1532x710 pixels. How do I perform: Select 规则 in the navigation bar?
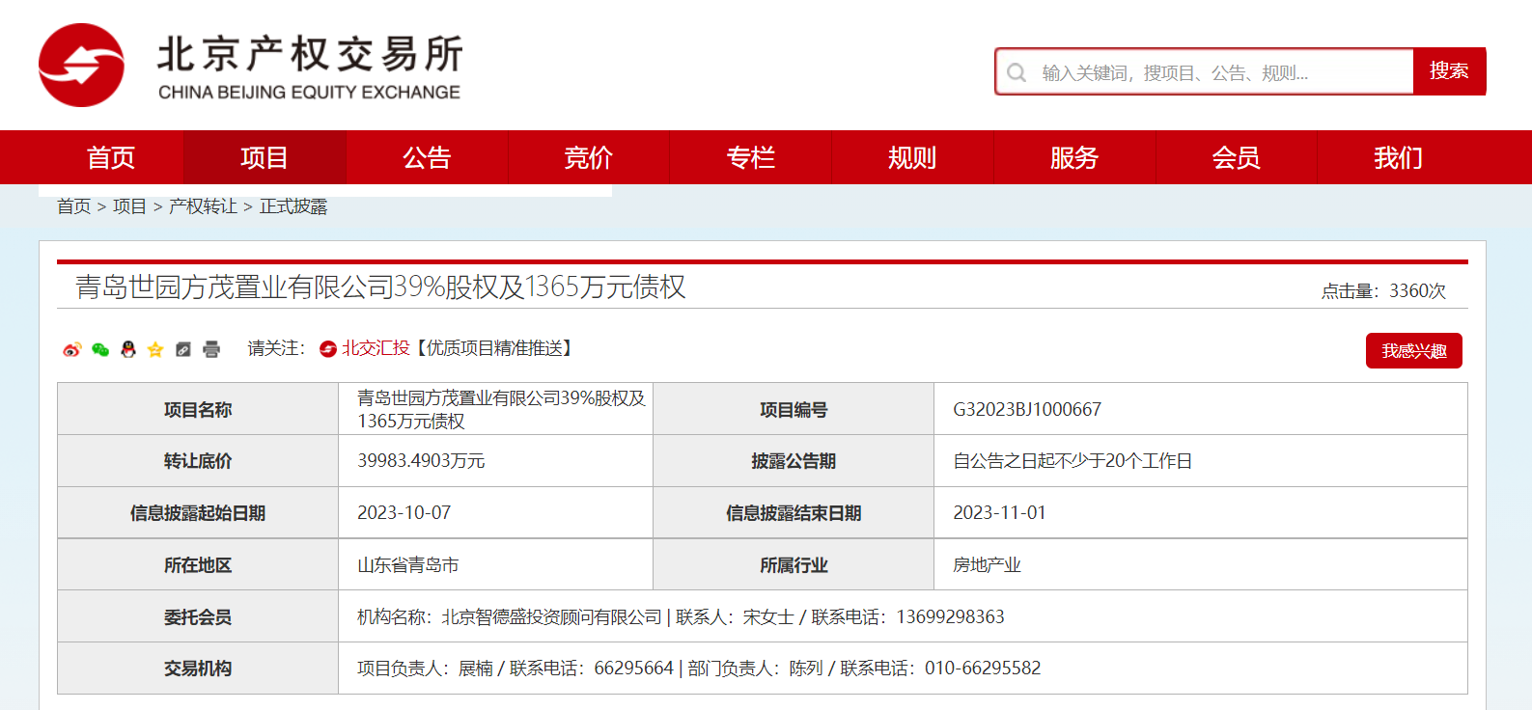click(x=912, y=157)
